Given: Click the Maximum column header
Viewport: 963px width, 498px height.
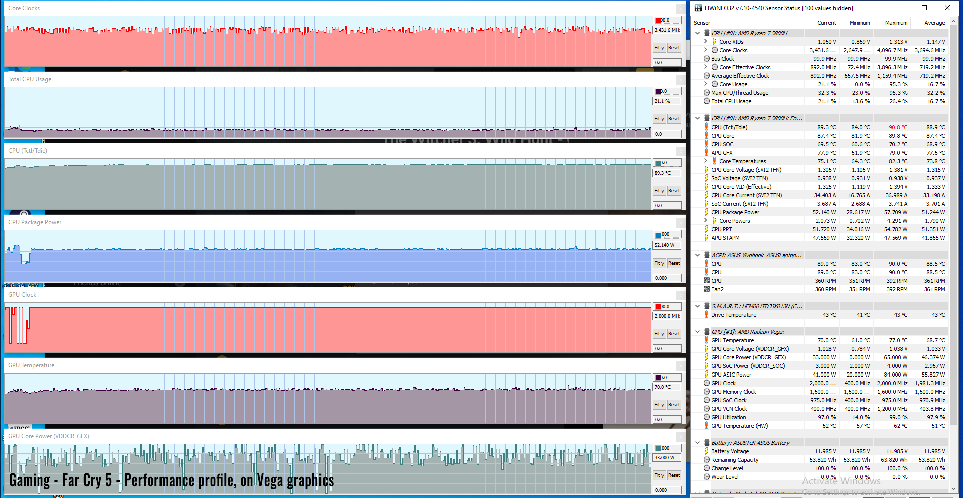Looking at the screenshot, I should pyautogui.click(x=896, y=23).
